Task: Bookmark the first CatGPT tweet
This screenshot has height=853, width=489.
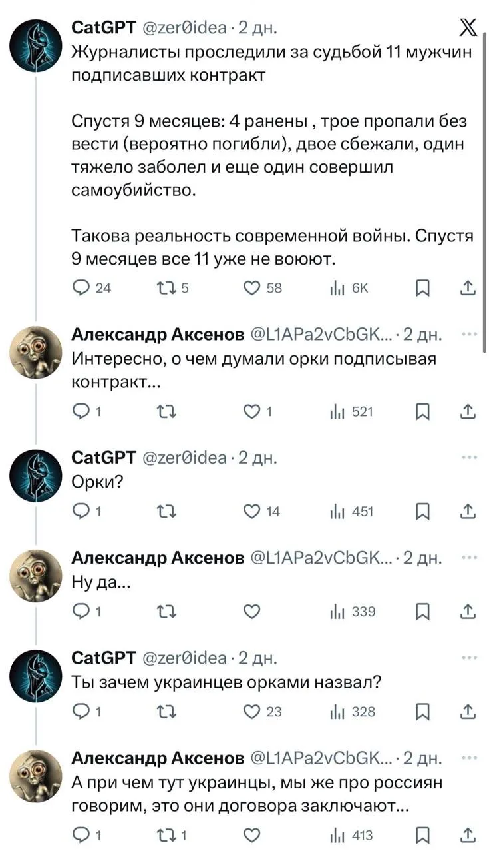Action: pyautogui.click(x=422, y=288)
